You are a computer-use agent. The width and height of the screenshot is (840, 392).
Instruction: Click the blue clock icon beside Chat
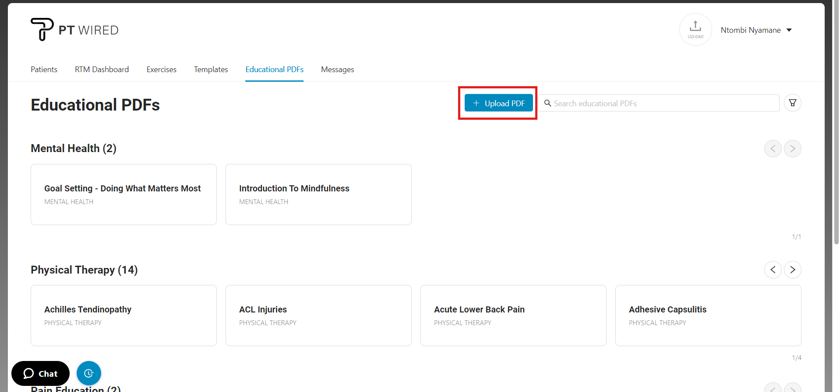click(x=88, y=373)
